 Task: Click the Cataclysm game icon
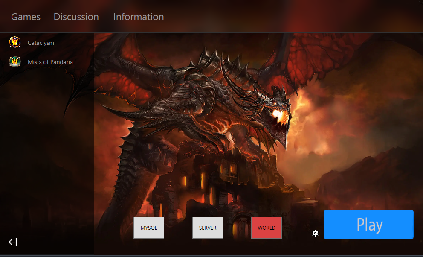coord(15,42)
